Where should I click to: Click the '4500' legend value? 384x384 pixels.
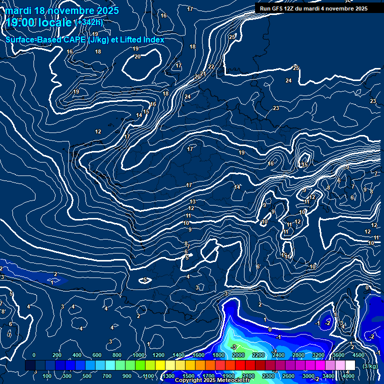coord(358,355)
